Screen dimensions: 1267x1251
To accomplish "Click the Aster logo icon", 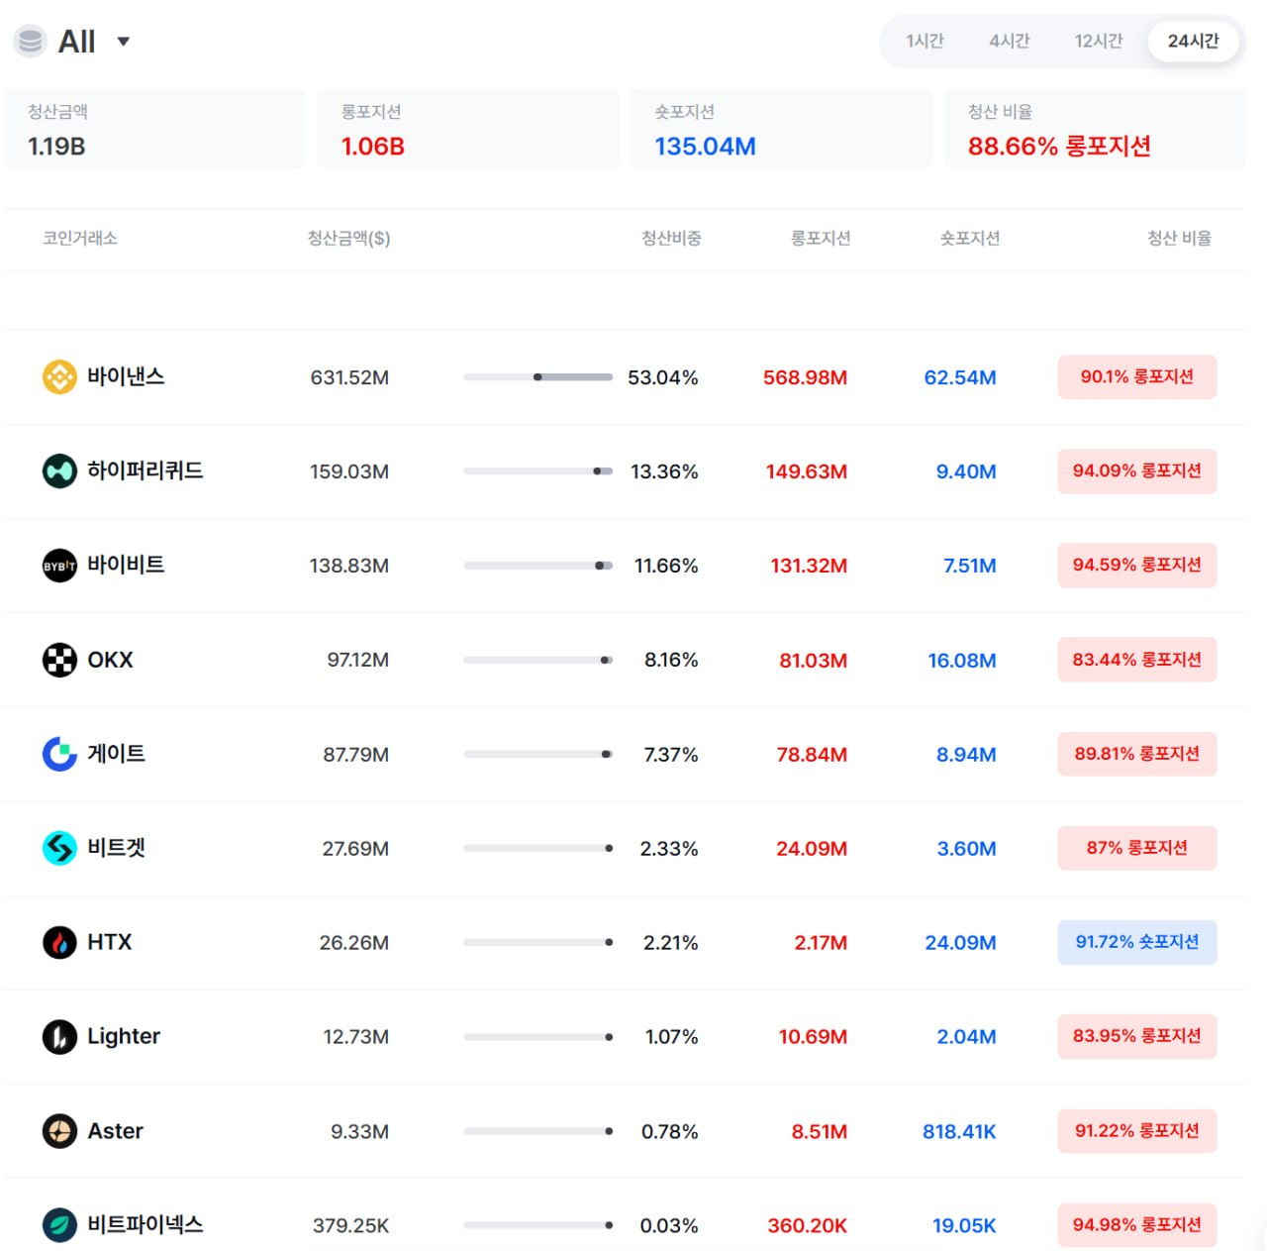I will [59, 1131].
